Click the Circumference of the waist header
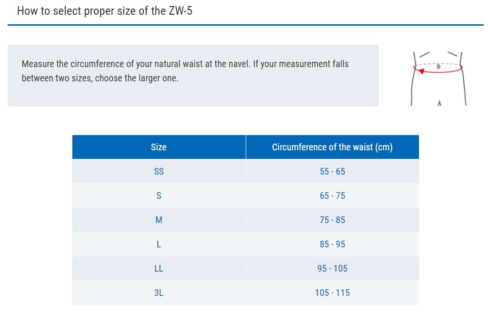 tap(332, 147)
